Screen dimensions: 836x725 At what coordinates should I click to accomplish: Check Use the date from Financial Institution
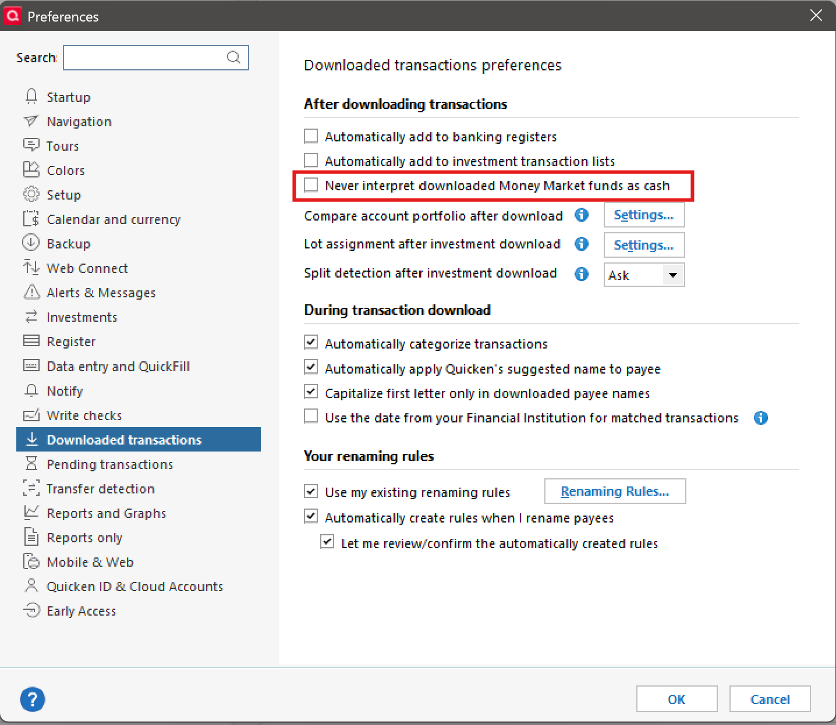tap(311, 417)
